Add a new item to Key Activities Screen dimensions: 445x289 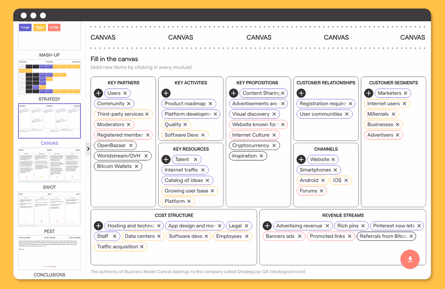166,93
